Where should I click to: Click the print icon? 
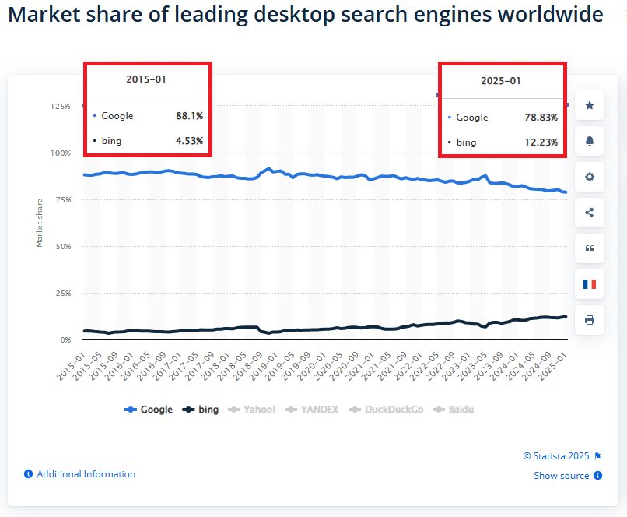pos(590,320)
